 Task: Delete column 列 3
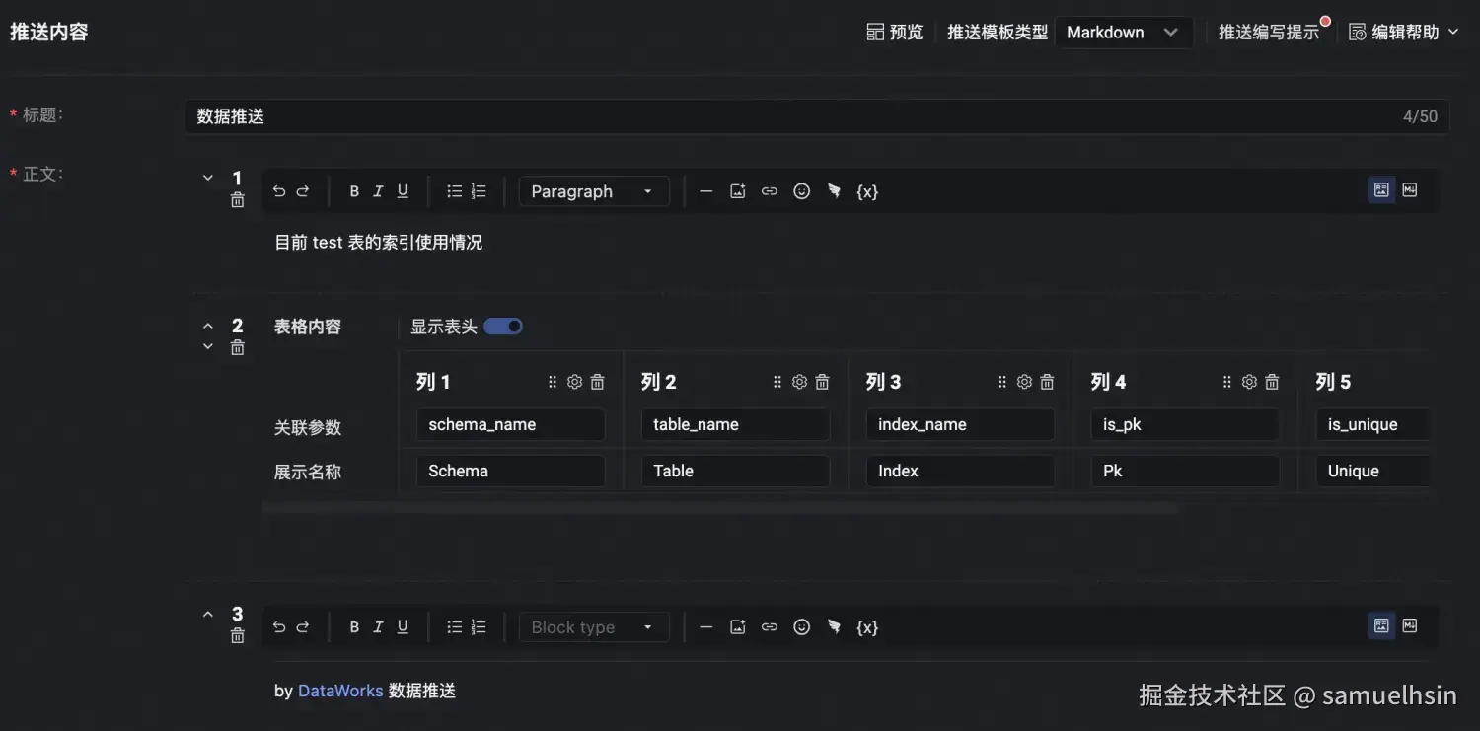(x=1047, y=382)
